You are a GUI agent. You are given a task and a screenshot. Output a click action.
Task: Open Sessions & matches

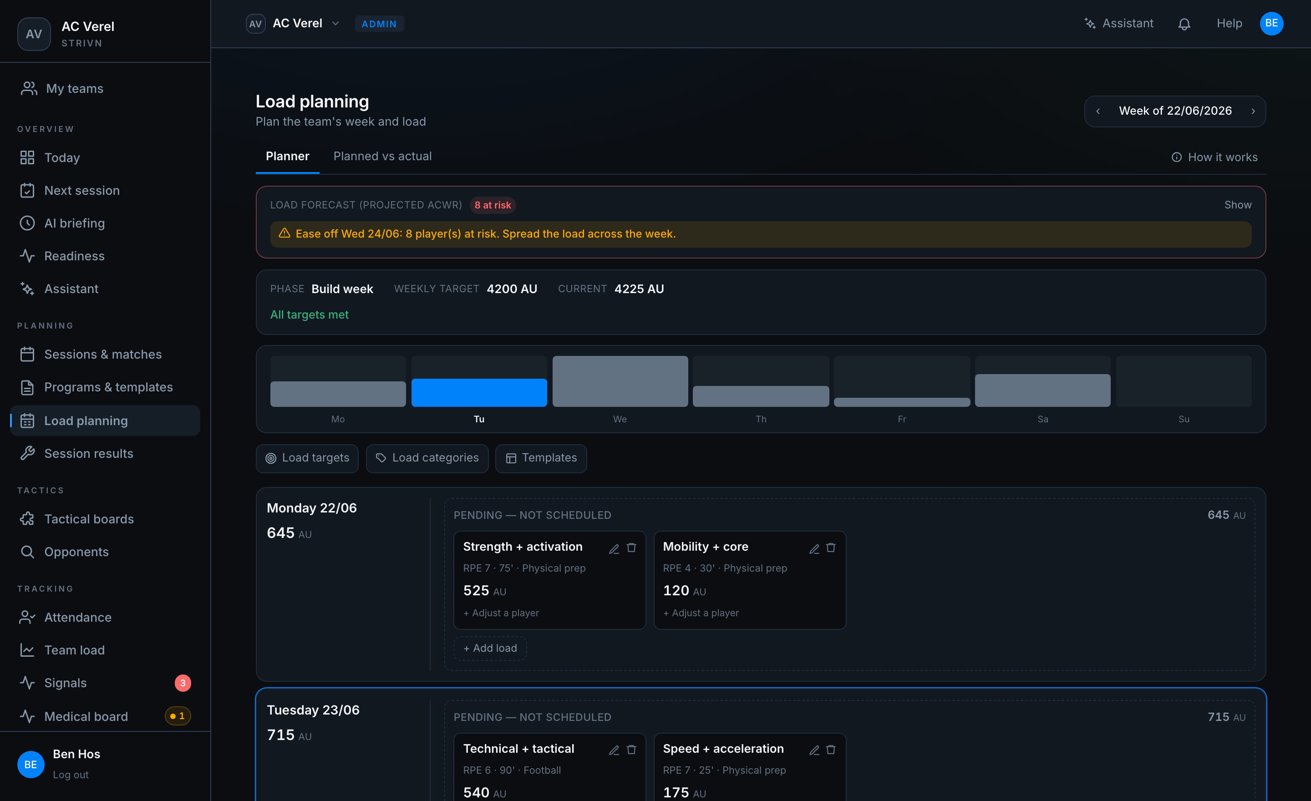[x=105, y=354]
